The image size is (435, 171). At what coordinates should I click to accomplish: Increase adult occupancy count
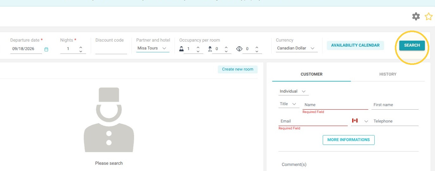[198, 47]
